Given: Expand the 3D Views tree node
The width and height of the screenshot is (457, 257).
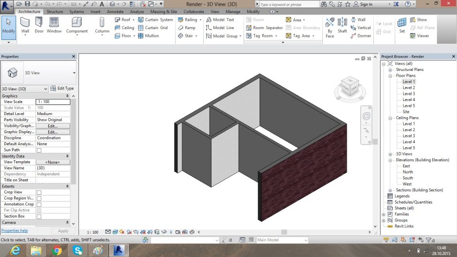Looking at the screenshot, I should coord(390,154).
